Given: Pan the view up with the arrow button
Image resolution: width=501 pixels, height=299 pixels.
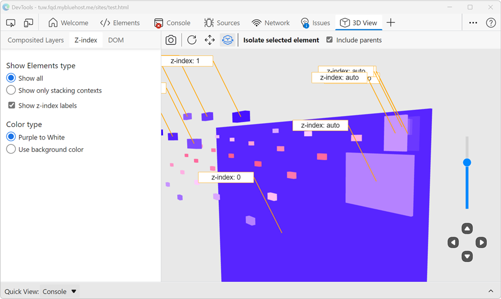Looking at the screenshot, I should coord(467,229).
